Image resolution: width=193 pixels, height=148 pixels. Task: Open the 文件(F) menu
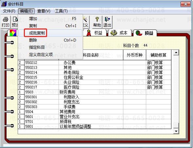pos(9,11)
